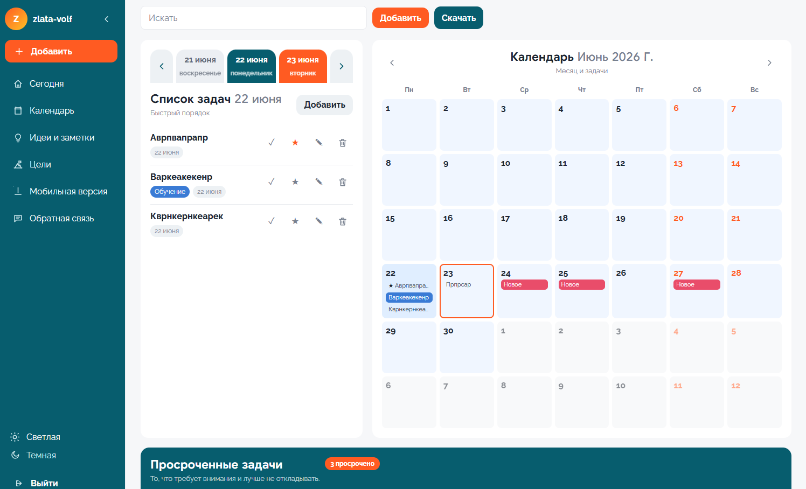This screenshot has height=489, width=806.
Task: Edit the Кврнкернкеарек task with pencil icon
Action: tap(319, 221)
